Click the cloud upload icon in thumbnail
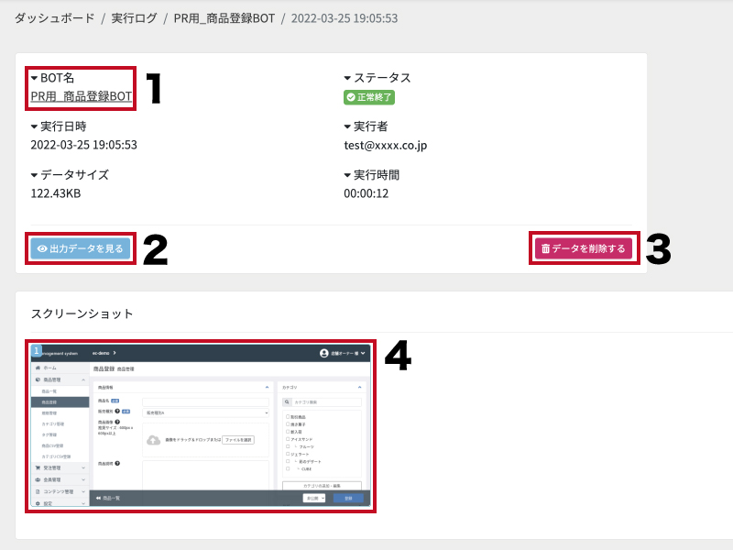The height and width of the screenshot is (550, 733). point(153,440)
